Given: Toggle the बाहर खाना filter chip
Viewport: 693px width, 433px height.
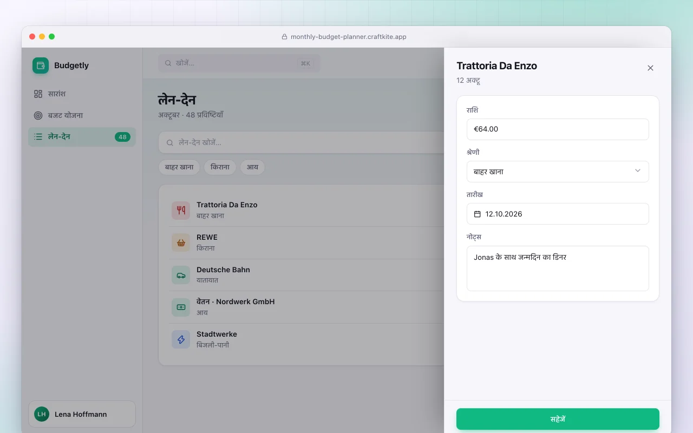Looking at the screenshot, I should (x=179, y=167).
